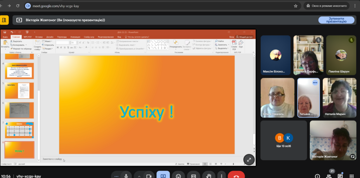The width and height of the screenshot is (360, 178).
Task: Open the emoji reactions button
Action: pyautogui.click(x=179, y=175)
